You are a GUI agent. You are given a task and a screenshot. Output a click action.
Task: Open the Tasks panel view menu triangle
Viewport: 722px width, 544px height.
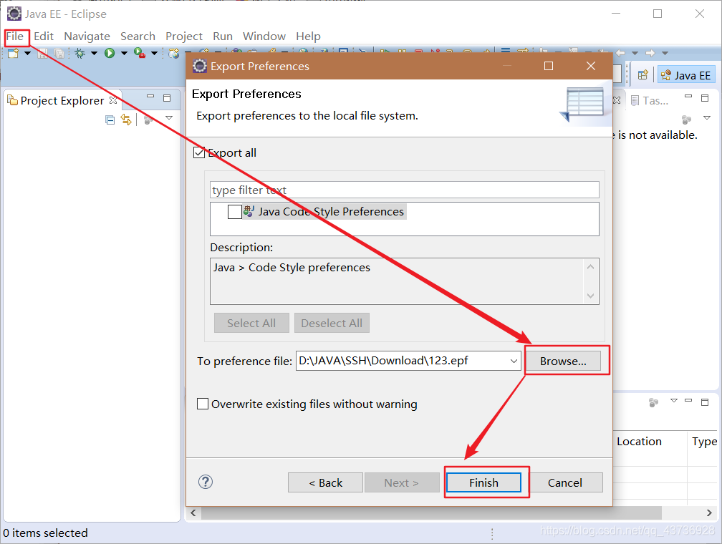707,118
